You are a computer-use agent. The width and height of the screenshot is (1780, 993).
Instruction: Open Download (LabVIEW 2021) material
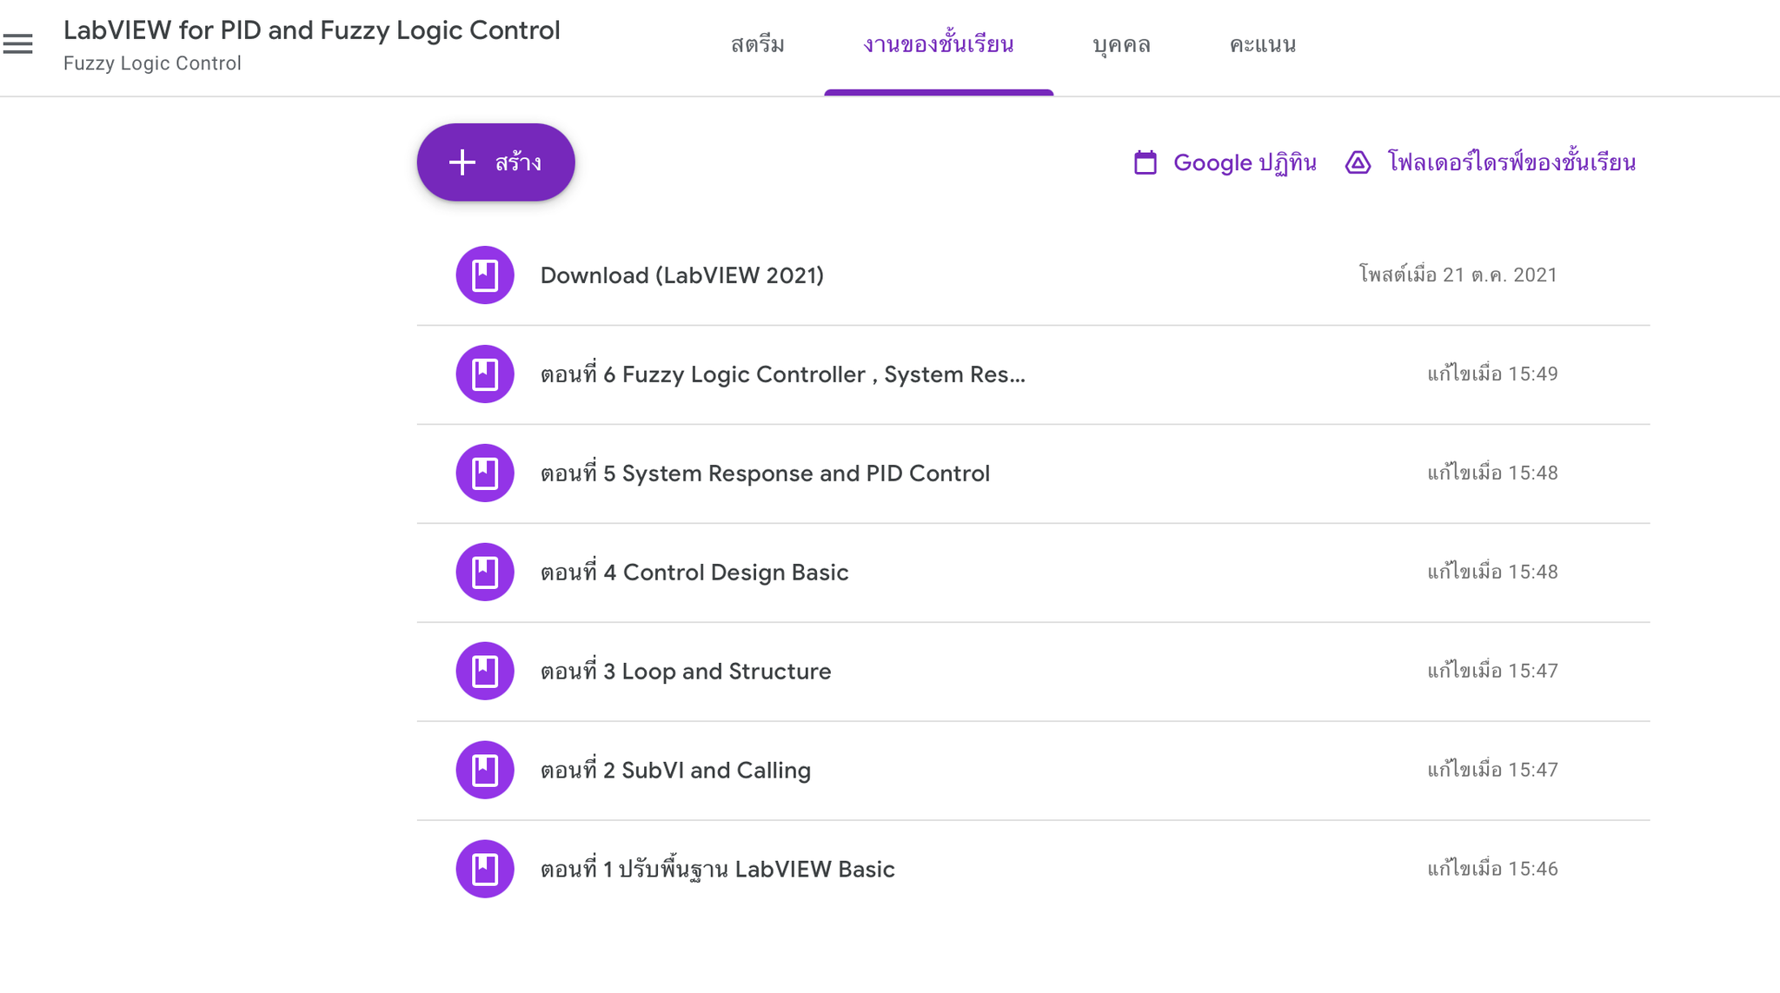(682, 275)
